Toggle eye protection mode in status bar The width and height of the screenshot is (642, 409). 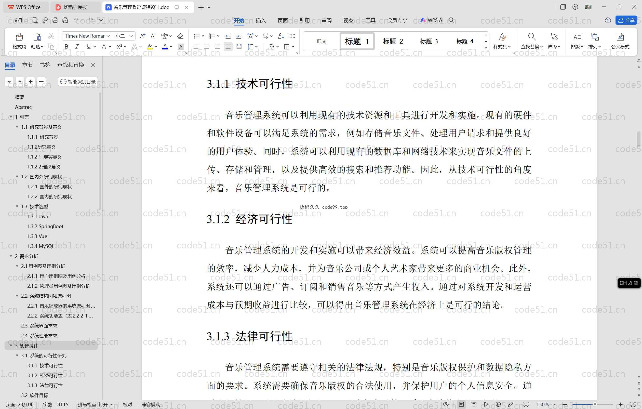click(446, 404)
